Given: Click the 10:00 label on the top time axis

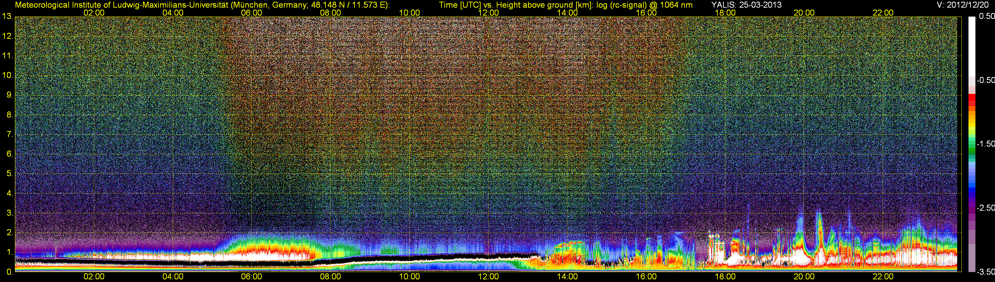Looking at the screenshot, I should click(x=409, y=13).
